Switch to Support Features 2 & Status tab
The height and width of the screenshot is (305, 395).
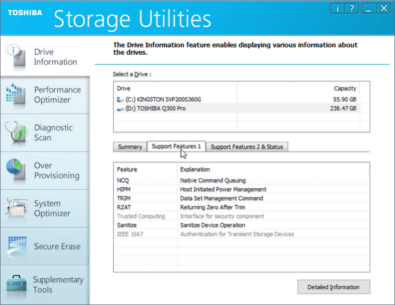coord(246,147)
